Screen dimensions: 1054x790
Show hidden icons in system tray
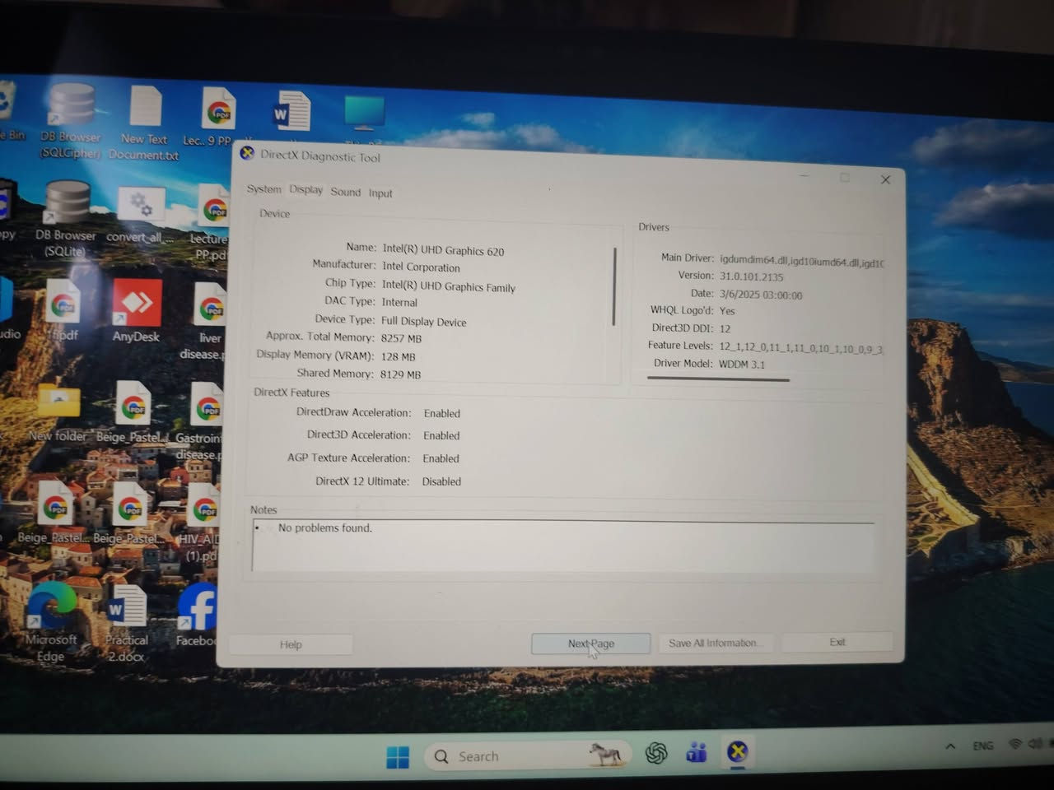950,746
